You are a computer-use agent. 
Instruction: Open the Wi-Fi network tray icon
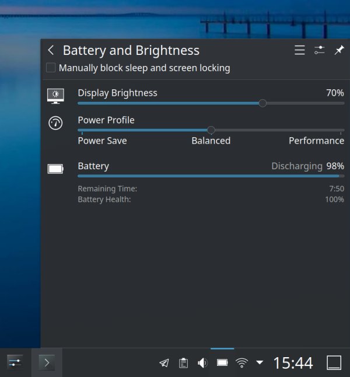[242, 363]
